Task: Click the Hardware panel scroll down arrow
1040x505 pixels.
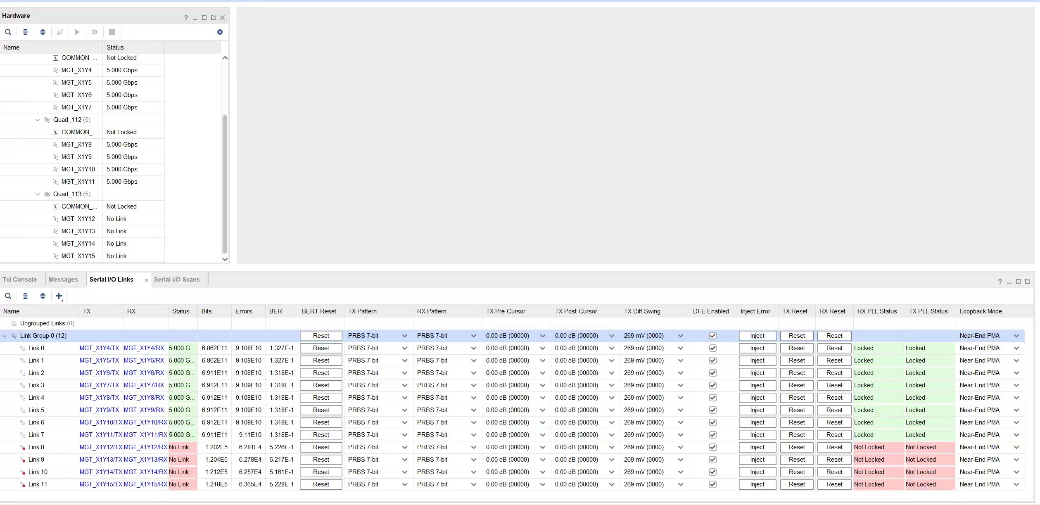Action: tap(225, 259)
